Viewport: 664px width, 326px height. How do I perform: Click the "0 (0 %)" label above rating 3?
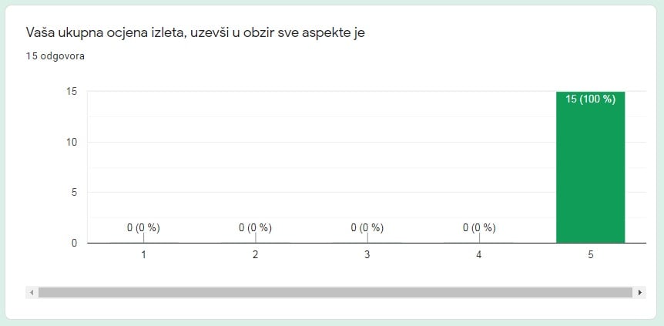[367, 228]
